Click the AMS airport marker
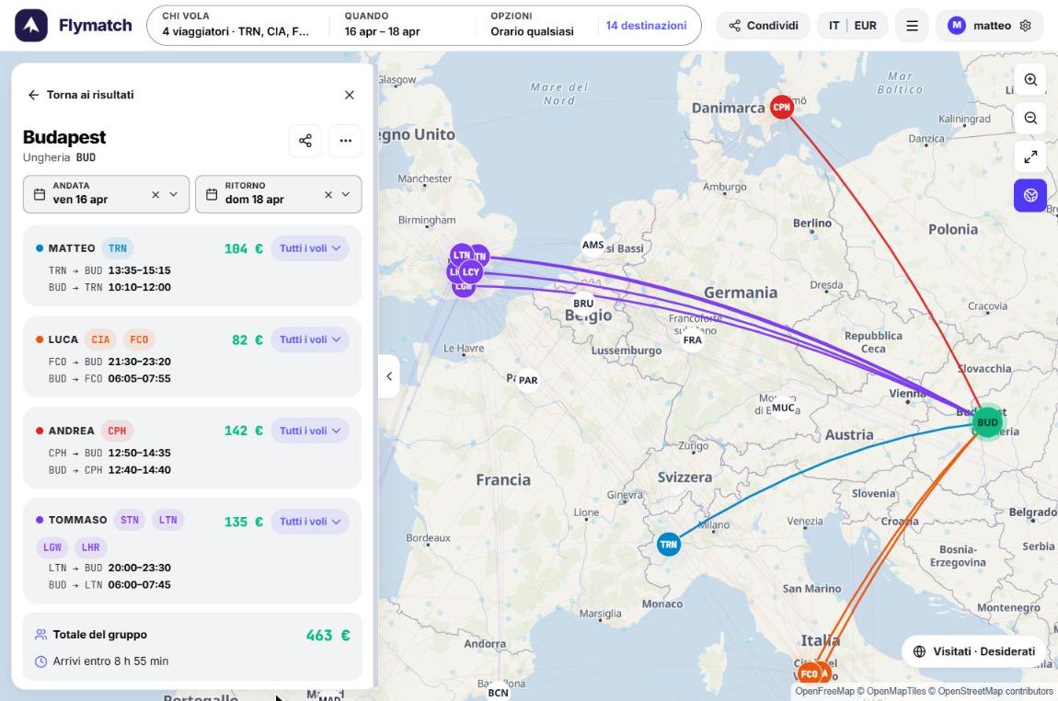The image size is (1058, 701). pos(592,245)
